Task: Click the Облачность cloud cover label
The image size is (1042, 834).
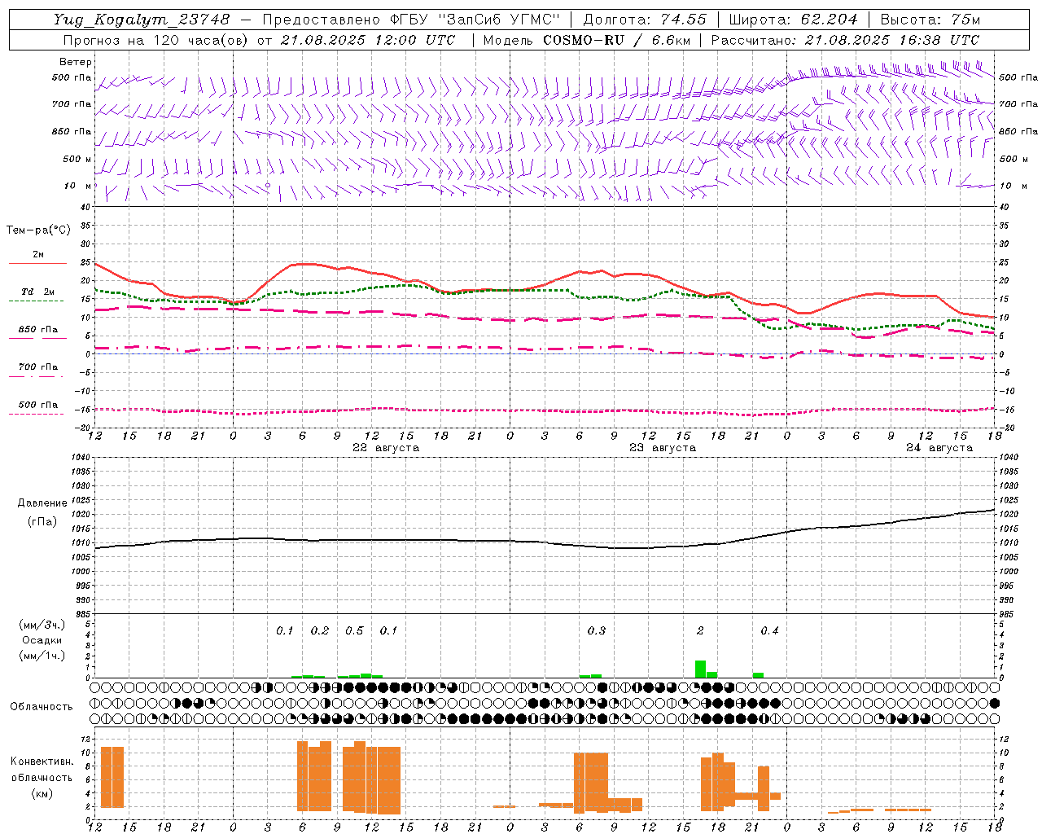Action: tap(42, 706)
